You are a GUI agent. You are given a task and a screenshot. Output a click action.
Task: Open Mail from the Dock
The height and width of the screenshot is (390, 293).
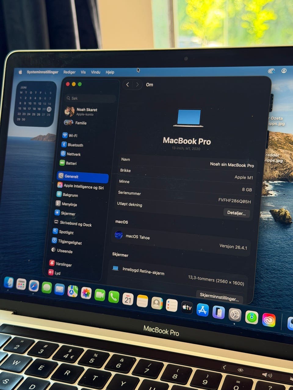[x=60, y=289]
